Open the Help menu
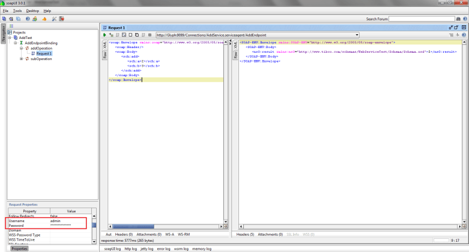Screen dimensions: 469x252 pyautogui.click(x=47, y=11)
